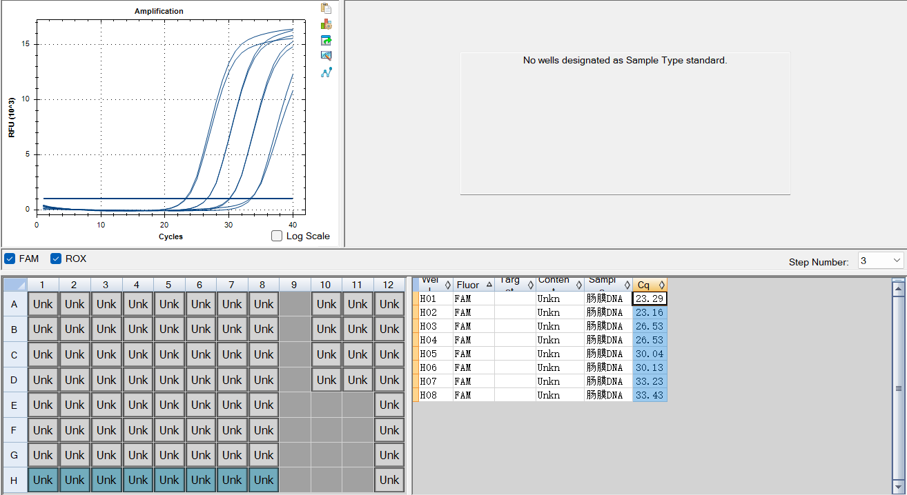
Task: Select plate column 9 header
Action: [x=295, y=285]
